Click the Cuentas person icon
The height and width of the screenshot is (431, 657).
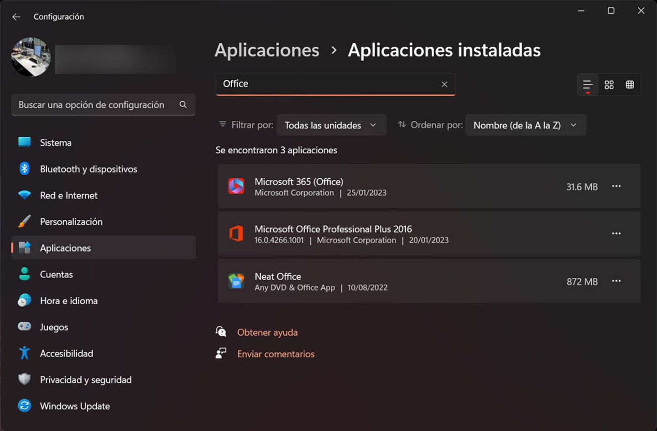pyautogui.click(x=25, y=274)
